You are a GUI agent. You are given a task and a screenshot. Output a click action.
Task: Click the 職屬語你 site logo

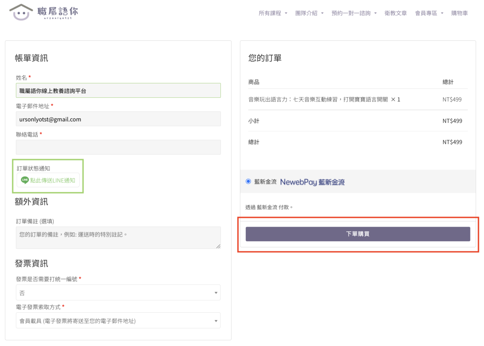(x=44, y=12)
